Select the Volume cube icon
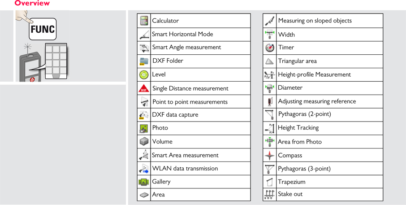 (144, 141)
